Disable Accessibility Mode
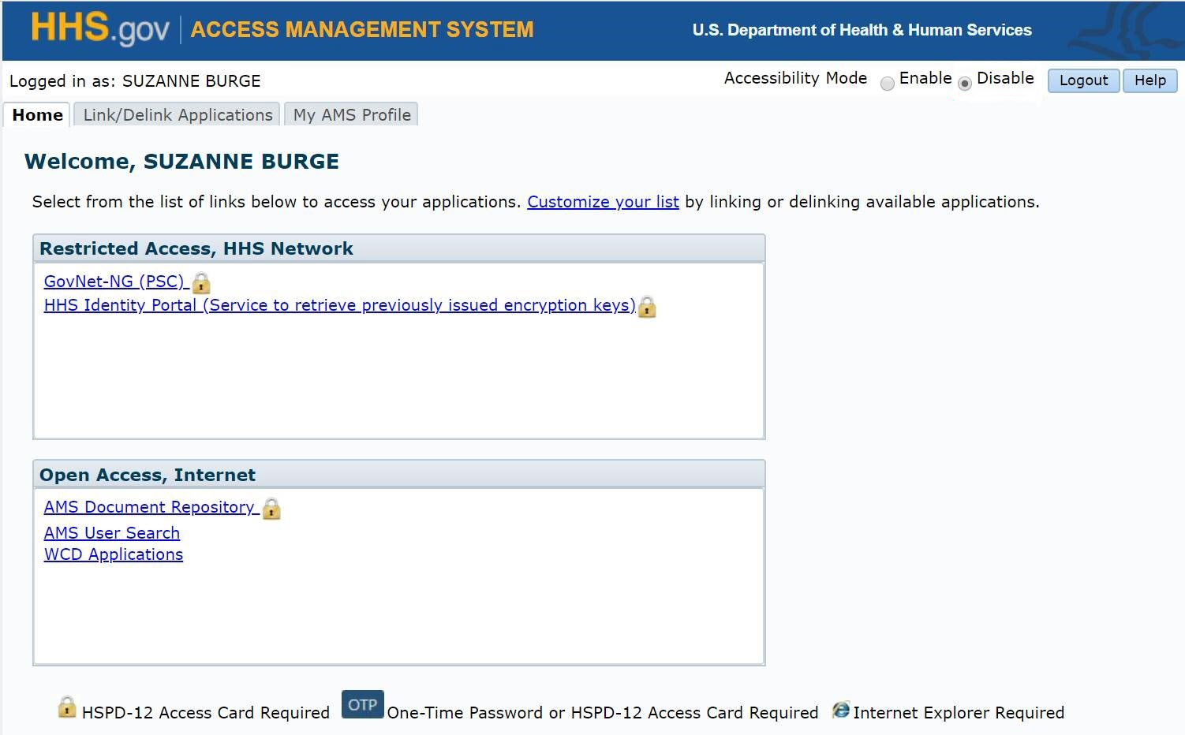This screenshot has width=1185, height=735. point(964,83)
